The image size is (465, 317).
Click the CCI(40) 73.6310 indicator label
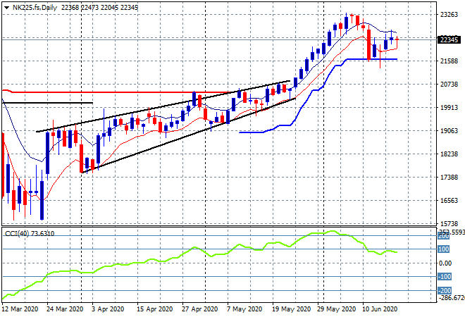pos(30,234)
